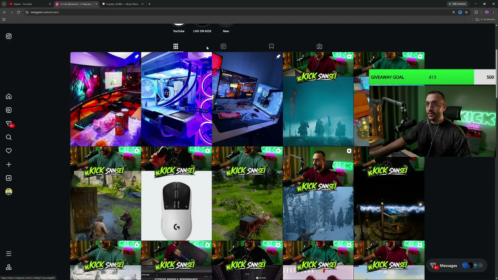
Task: Open the white Logitech mouse reel
Action: click(177, 194)
